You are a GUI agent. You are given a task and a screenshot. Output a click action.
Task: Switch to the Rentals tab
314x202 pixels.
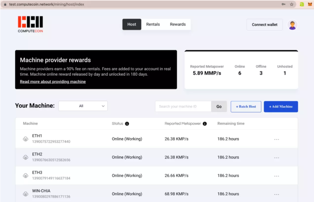coord(153,24)
